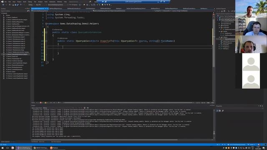Viewport: 267px width, 150px height.
Task: Select the Dependencies node in Solution Explorer
Action: pyautogui.click(x=227, y=24)
